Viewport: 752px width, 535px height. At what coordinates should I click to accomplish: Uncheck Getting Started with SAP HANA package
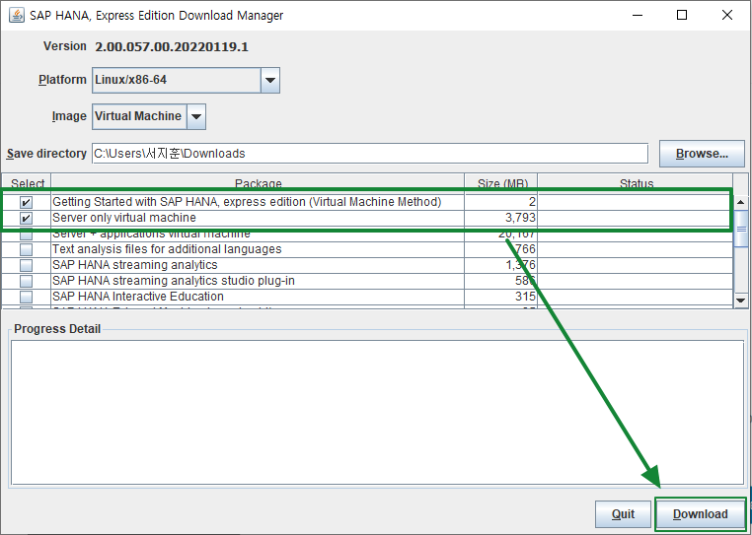[x=26, y=202]
